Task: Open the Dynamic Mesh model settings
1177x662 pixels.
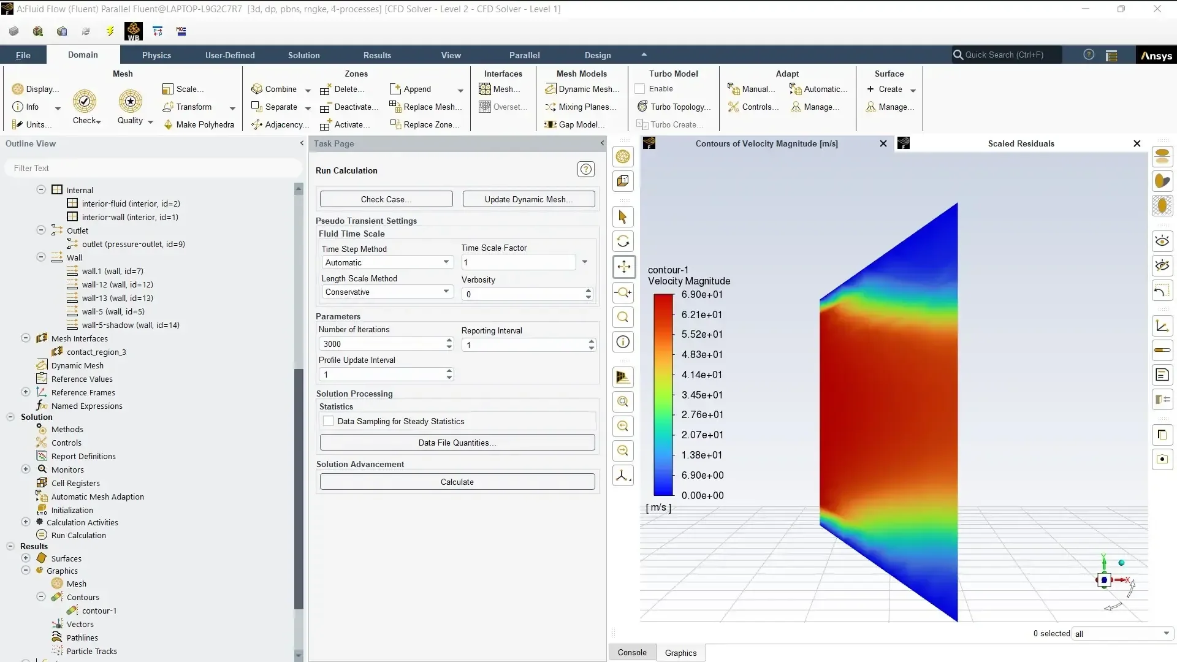Action: tap(582, 89)
